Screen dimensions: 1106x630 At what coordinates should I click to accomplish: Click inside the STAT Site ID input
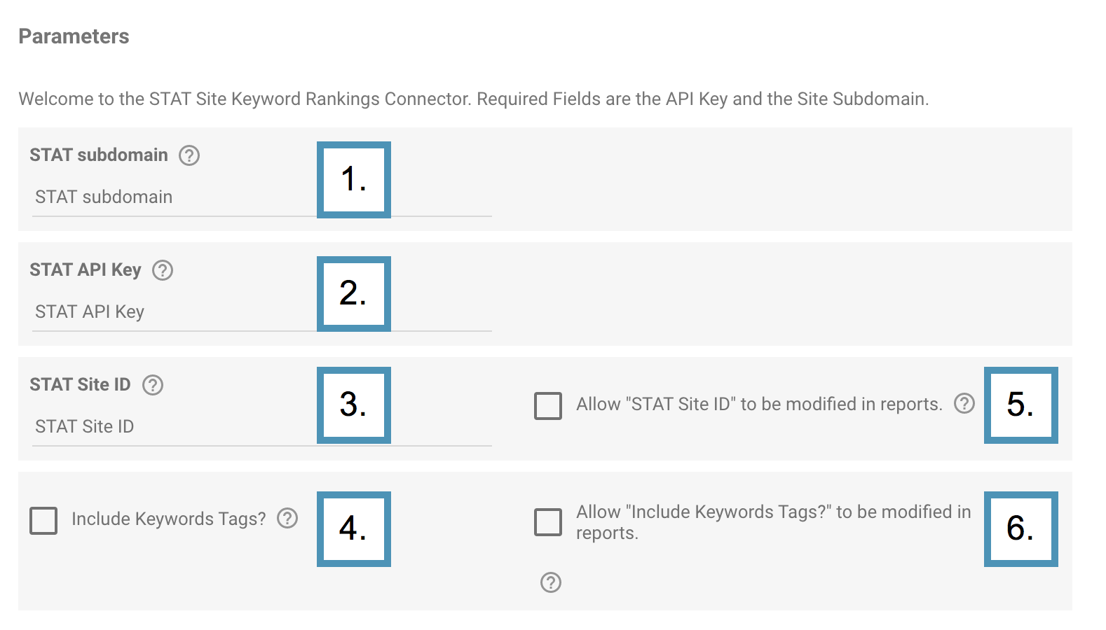tap(175, 426)
